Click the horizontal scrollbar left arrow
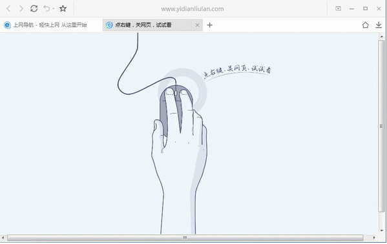Viewport: 387px width, 244px height. (x=3, y=238)
